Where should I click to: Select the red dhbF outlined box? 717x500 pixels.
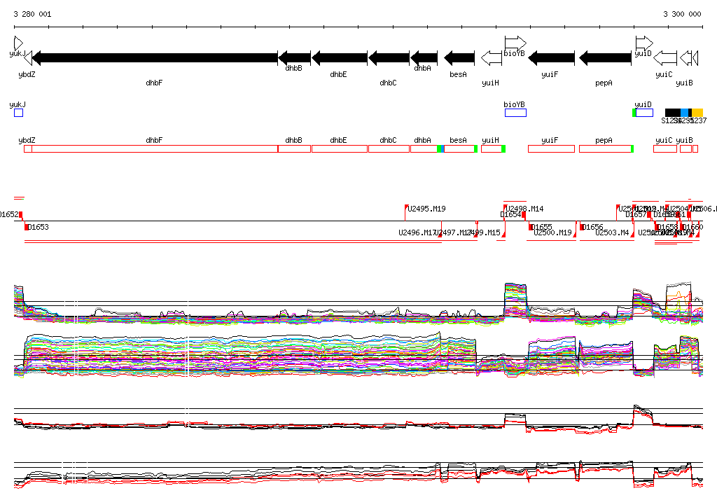[155, 148]
